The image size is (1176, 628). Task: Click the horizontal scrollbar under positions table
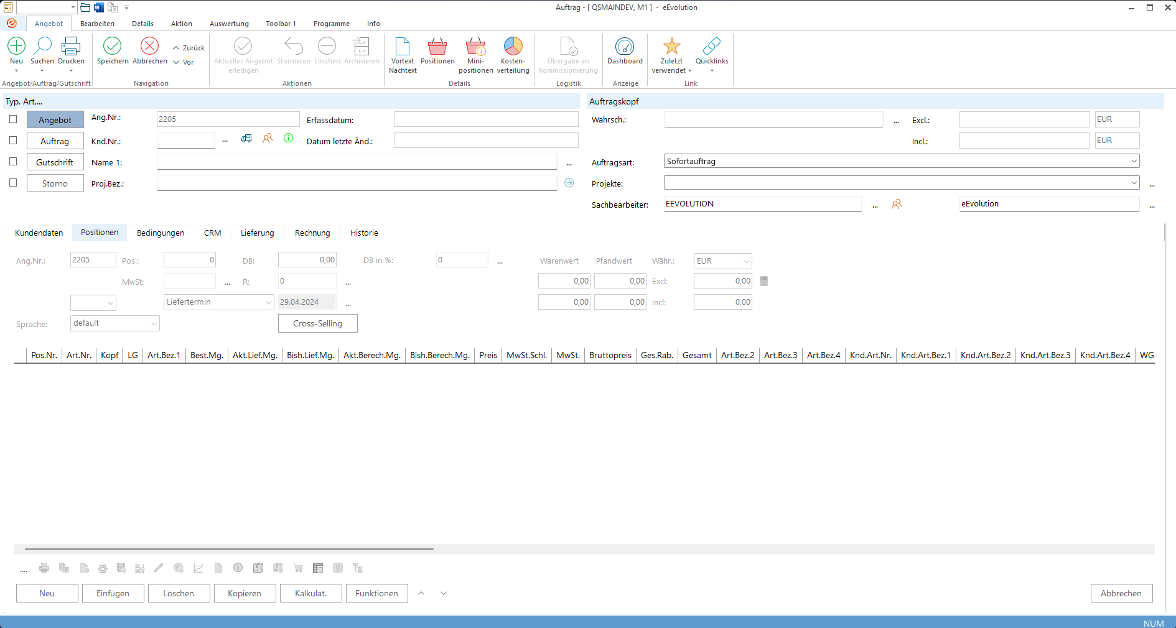229,549
